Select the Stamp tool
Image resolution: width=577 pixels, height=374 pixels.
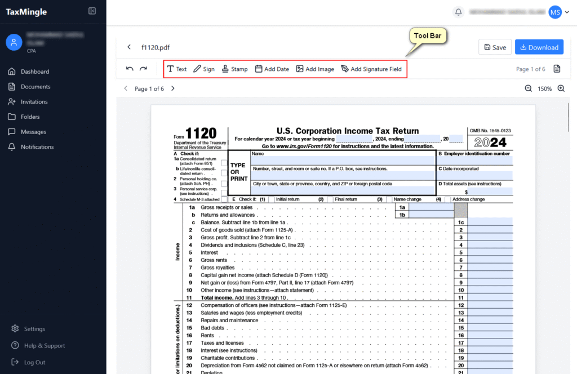point(234,69)
